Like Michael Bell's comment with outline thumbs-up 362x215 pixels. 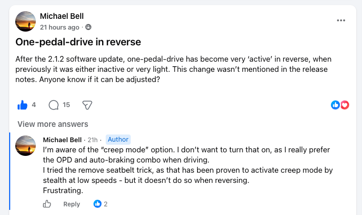coord(47,204)
